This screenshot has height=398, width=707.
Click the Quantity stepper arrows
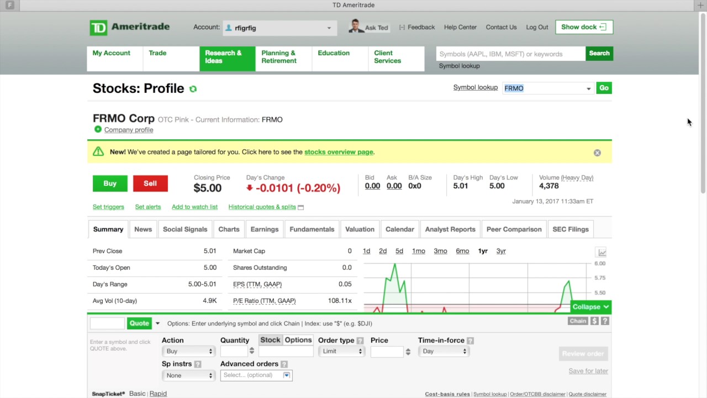click(252, 351)
